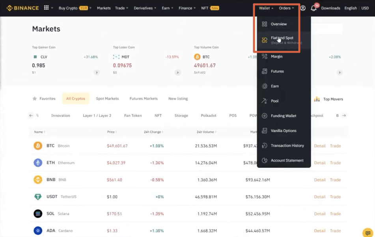Open the Downloads link
Viewport: 375px width, 237px height.
[330, 8]
